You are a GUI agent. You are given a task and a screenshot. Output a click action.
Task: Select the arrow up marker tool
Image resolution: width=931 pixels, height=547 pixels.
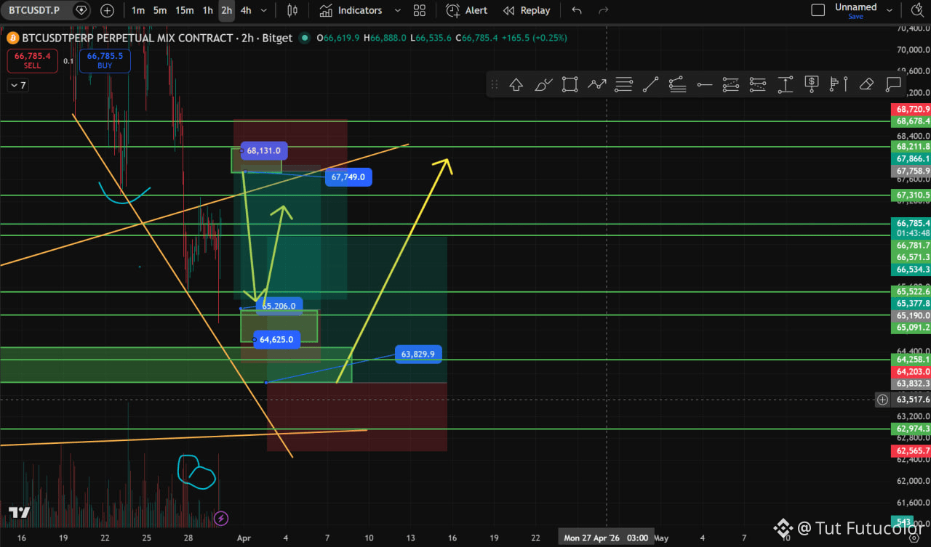pyautogui.click(x=516, y=84)
